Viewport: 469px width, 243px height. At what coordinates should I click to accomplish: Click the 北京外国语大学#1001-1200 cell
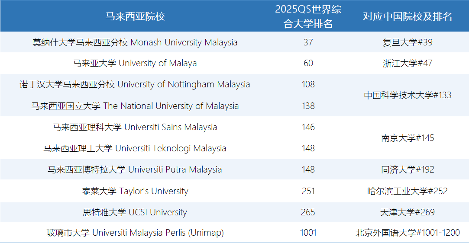coord(407,233)
